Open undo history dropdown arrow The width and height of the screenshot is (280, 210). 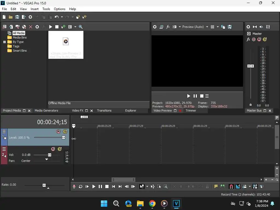coord(62,17)
